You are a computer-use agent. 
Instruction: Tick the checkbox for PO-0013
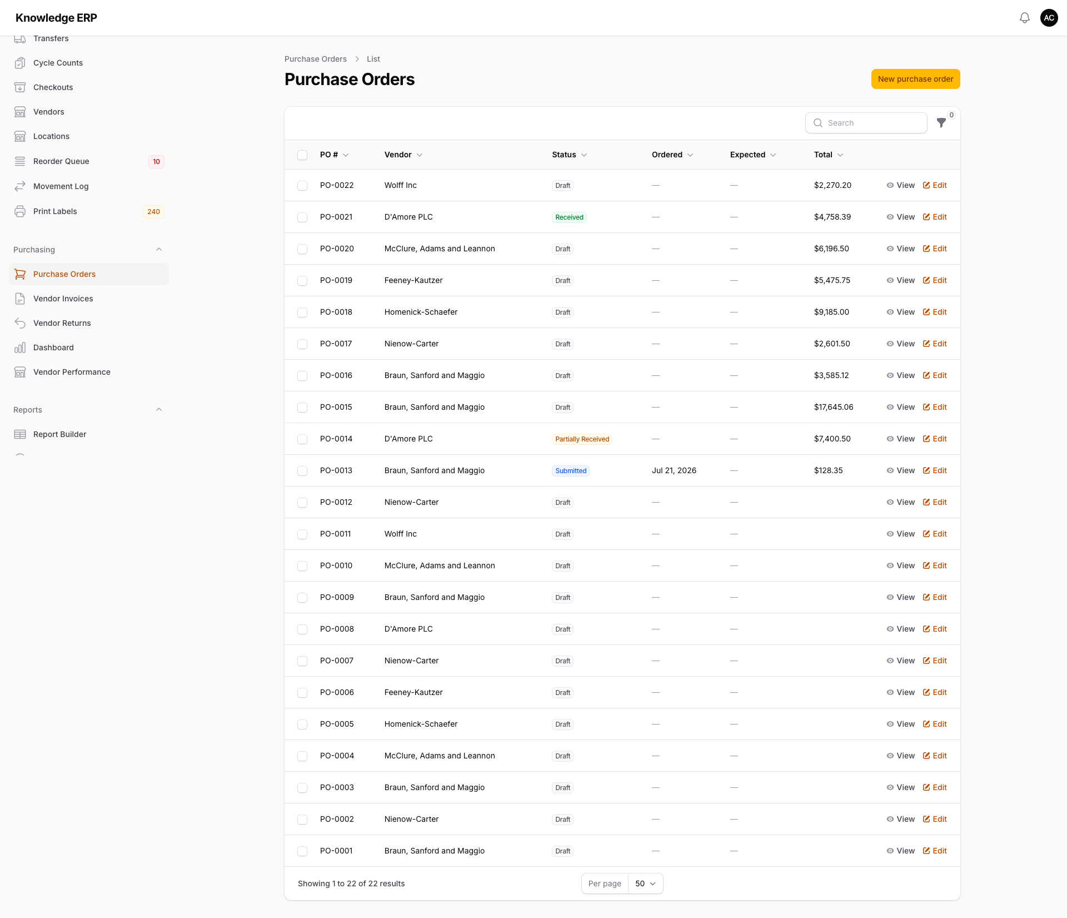click(x=302, y=471)
